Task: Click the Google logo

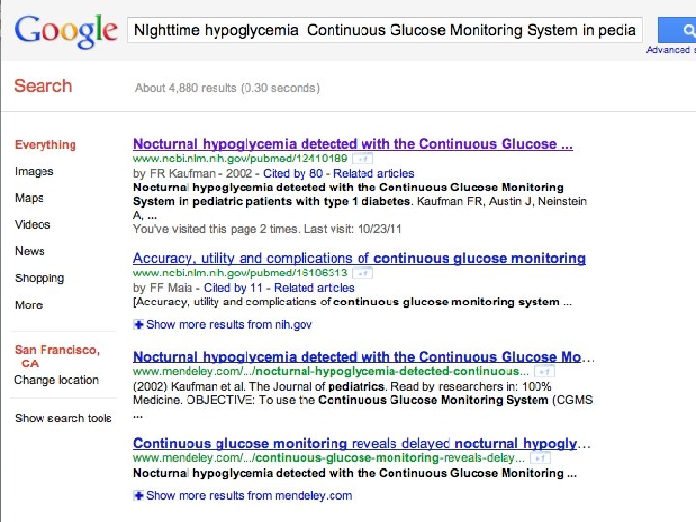Action: coord(66,31)
